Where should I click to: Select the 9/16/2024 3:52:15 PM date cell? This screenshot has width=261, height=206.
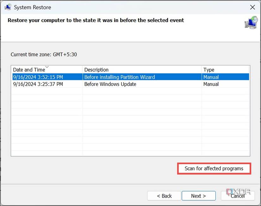pos(38,77)
